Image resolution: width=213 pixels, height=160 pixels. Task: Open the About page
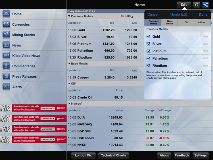click(164, 155)
